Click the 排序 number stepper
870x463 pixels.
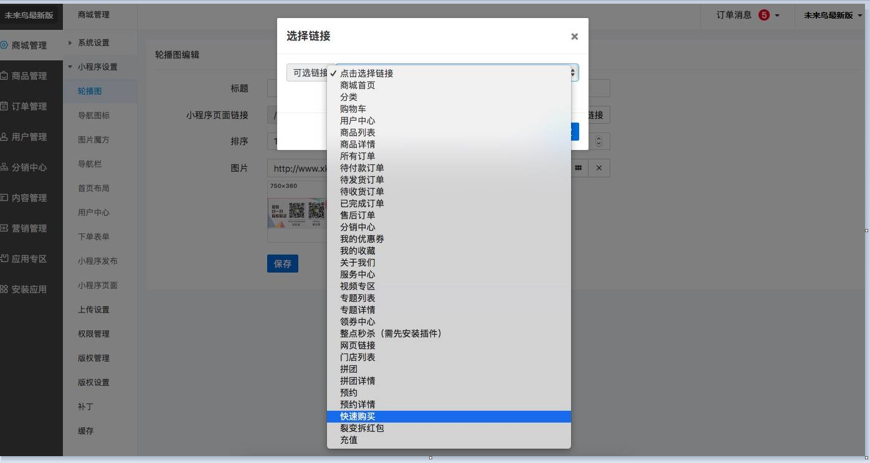coord(598,141)
